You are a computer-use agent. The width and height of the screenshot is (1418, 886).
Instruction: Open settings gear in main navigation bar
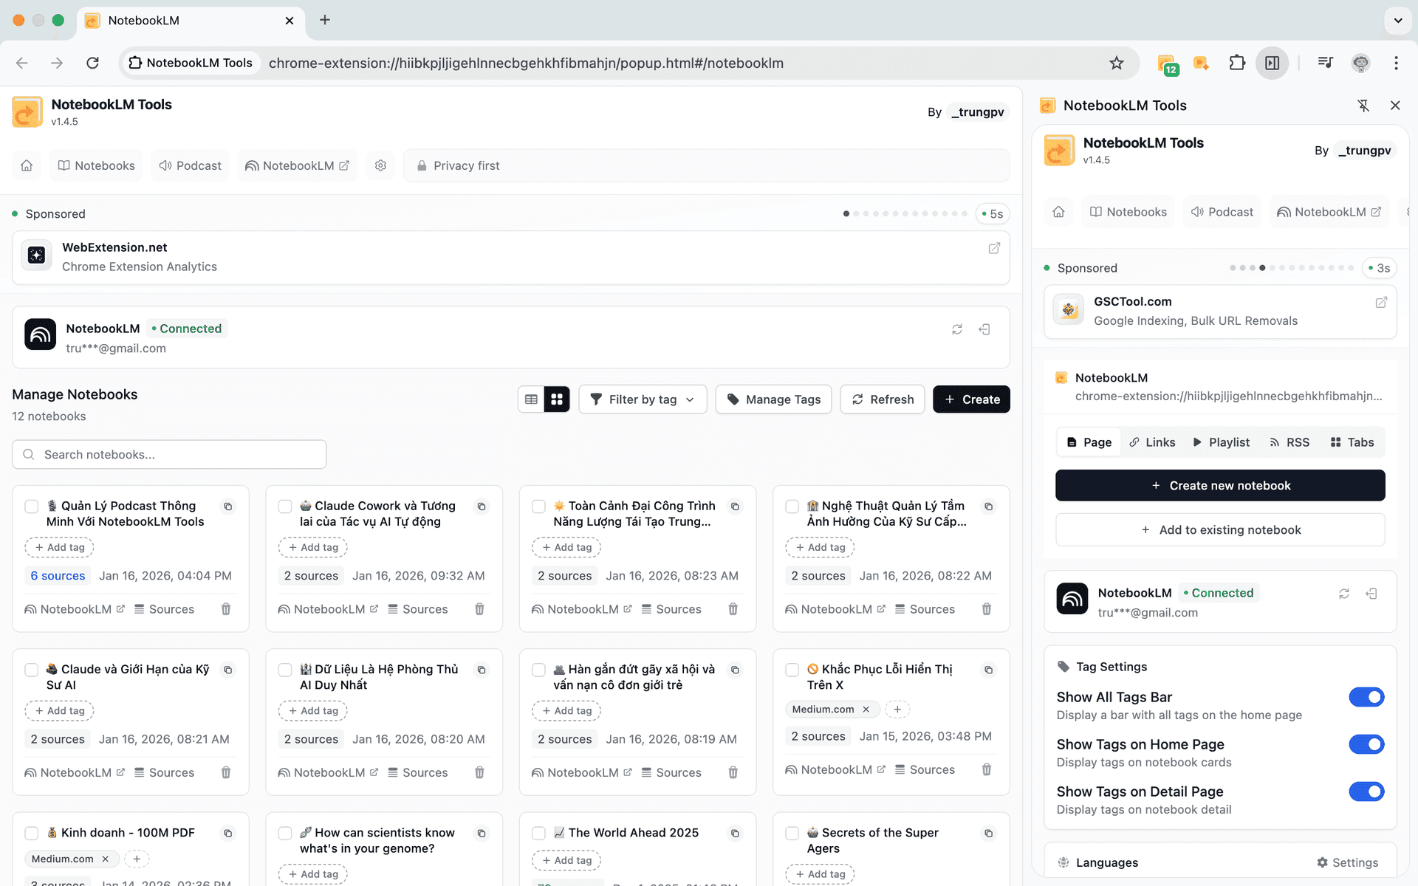pos(380,165)
